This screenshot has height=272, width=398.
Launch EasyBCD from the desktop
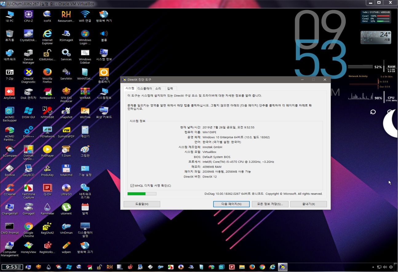click(x=28, y=170)
